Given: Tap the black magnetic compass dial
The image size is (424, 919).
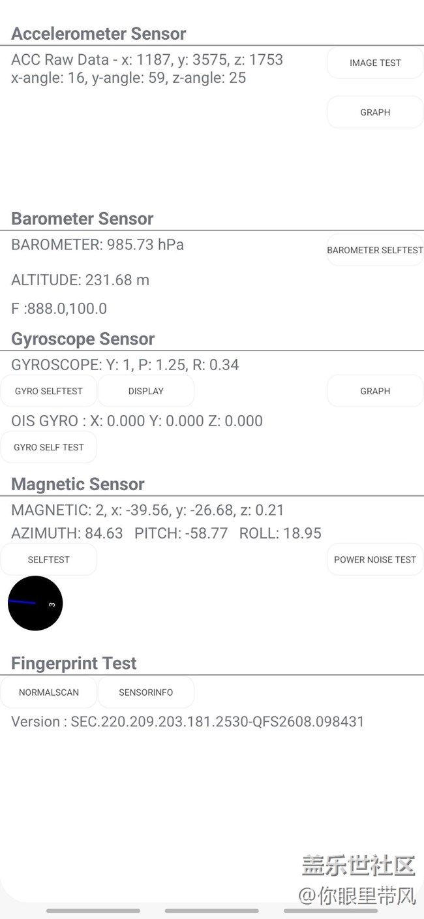Looking at the screenshot, I should (x=35, y=603).
